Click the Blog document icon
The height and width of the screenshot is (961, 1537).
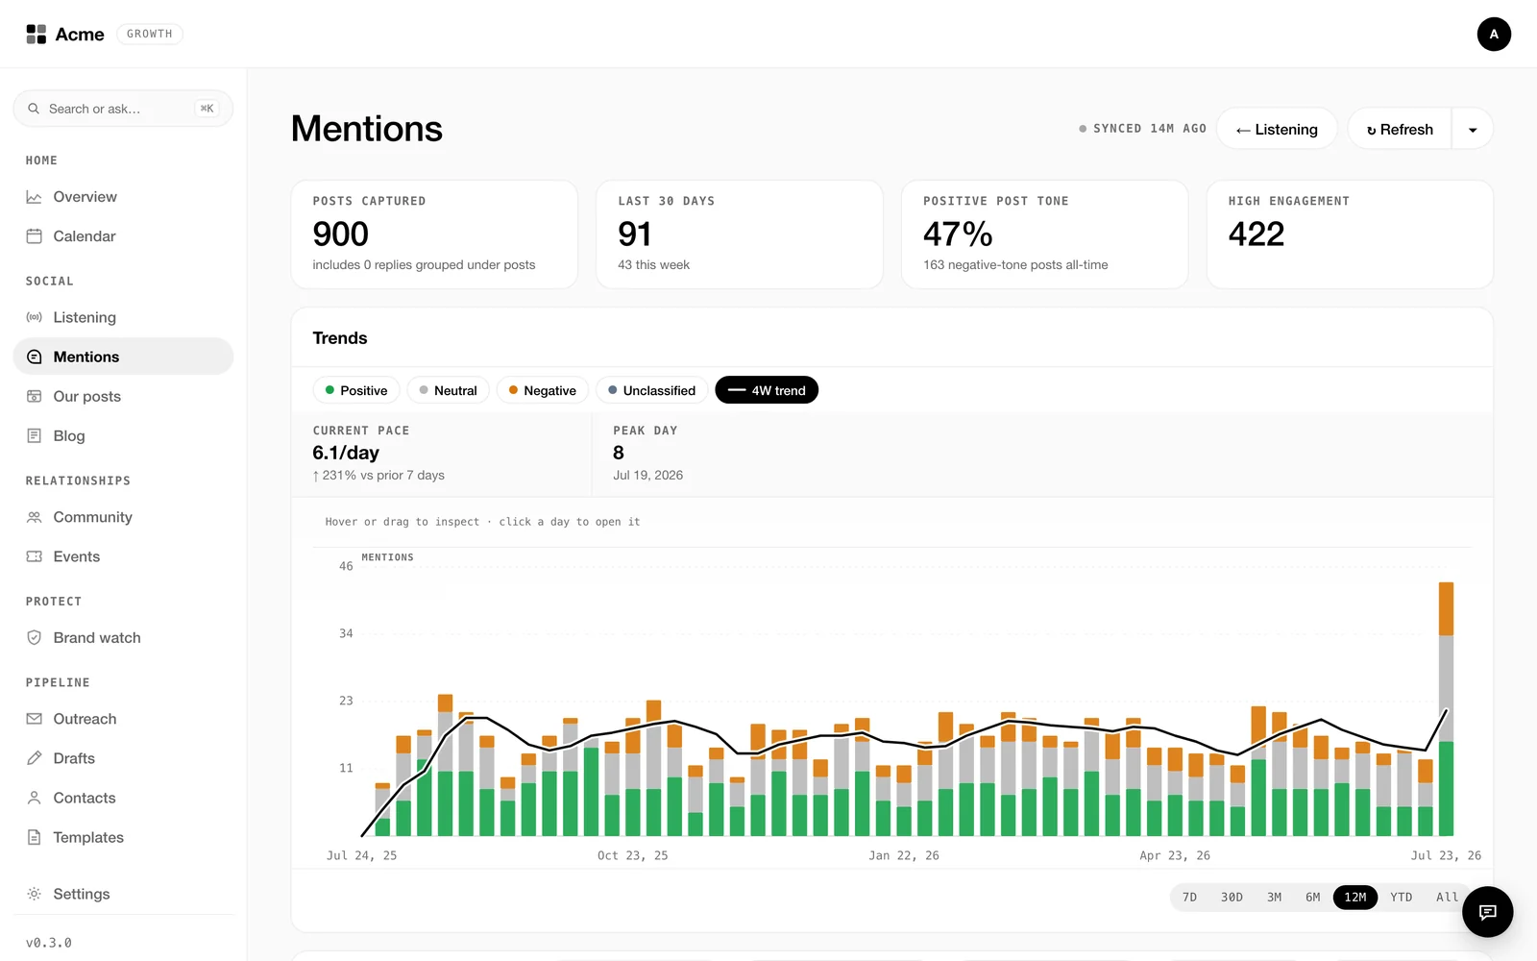(x=34, y=435)
